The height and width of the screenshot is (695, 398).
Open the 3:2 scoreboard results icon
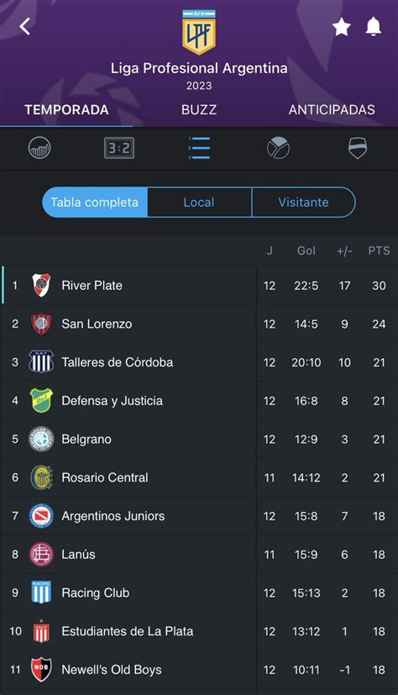[119, 148]
